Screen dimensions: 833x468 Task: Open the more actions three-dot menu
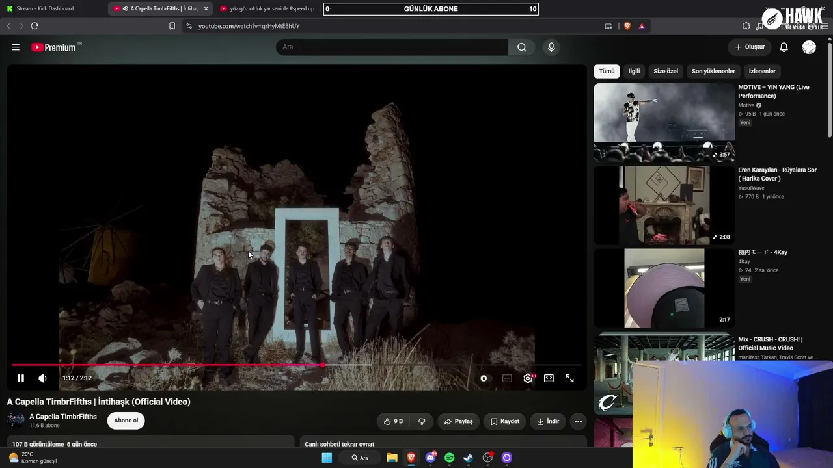coord(578,421)
